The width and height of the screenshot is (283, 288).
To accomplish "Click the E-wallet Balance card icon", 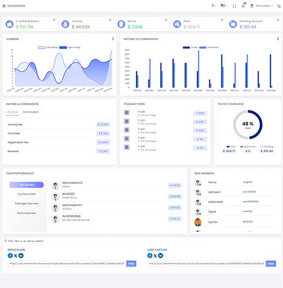I will tap(10, 24).
